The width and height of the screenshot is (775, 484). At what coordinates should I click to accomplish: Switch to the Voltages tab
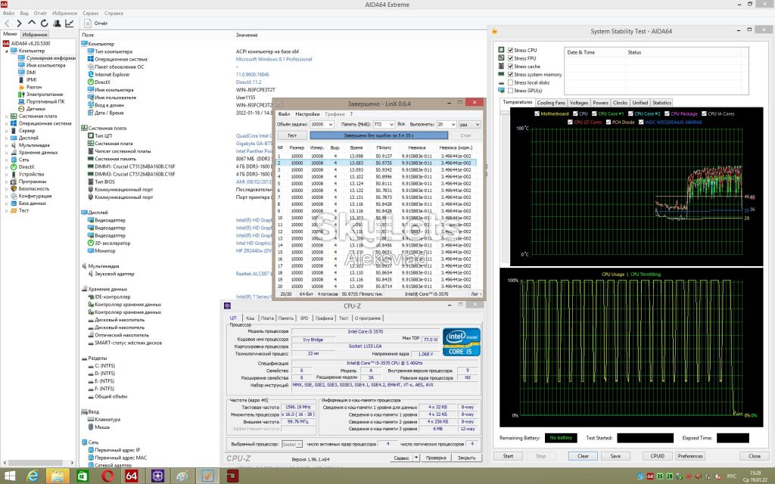click(578, 103)
